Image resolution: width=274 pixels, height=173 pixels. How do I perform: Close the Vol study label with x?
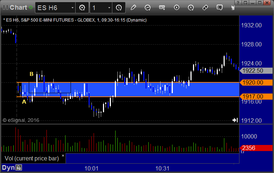[x=63, y=155]
